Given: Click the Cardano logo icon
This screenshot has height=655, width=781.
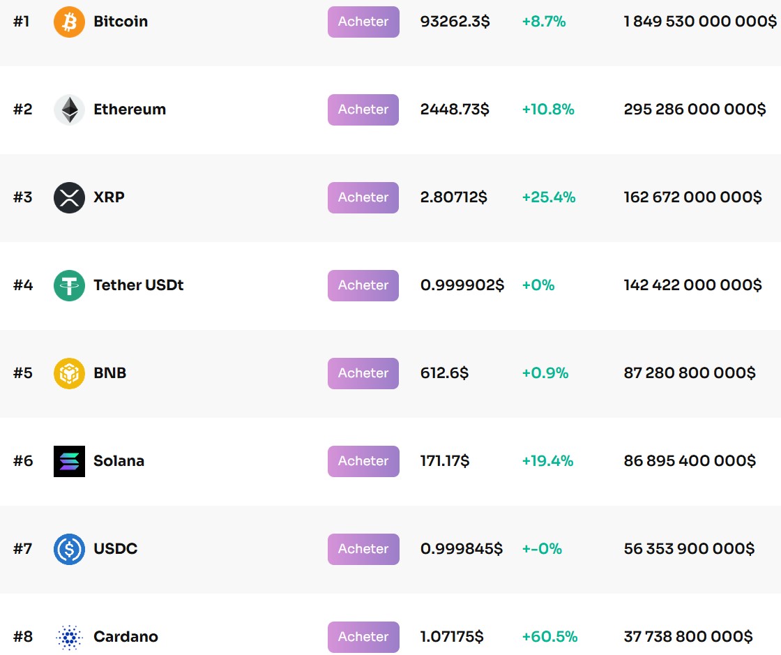Looking at the screenshot, I should coord(68,637).
